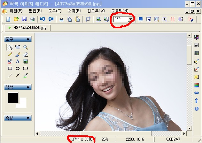The image size is (202, 143).
Task: Click the vertical scrollbar up arrow
Action: [x=189, y=36]
